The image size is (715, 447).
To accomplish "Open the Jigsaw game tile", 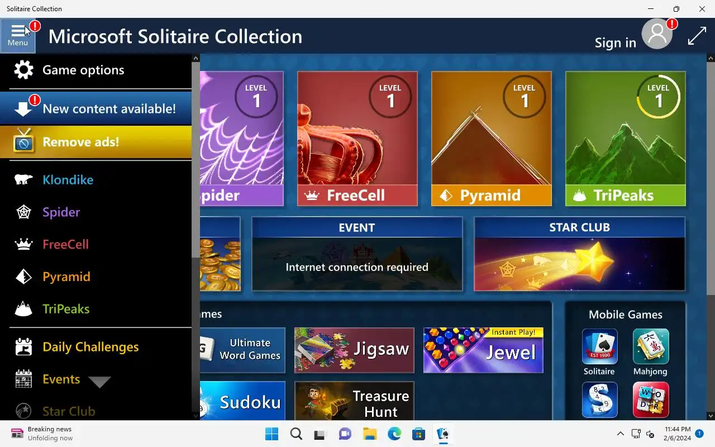I will pyautogui.click(x=354, y=350).
